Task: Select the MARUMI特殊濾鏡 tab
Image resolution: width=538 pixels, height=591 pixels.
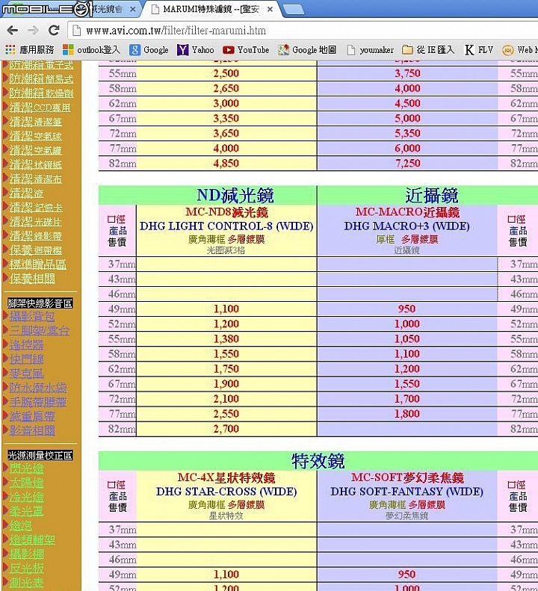Action: tap(211, 10)
